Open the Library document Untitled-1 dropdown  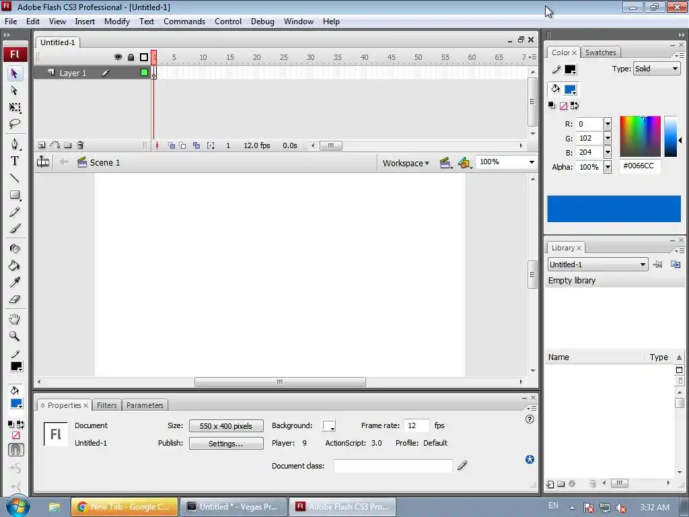[597, 264]
